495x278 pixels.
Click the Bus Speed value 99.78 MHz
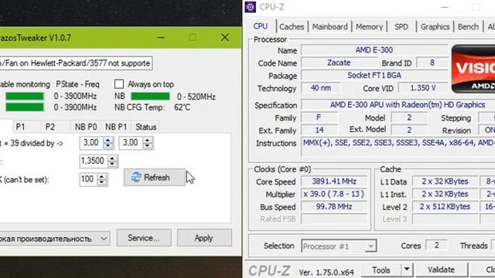[x=334, y=207]
